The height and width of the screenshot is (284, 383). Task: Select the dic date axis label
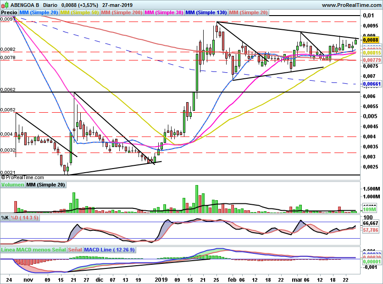(x=99, y=279)
